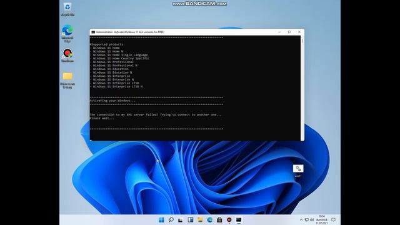Click the 'Windows 11 Home Single Language' line
The height and width of the screenshot is (225, 400).
click(x=119, y=55)
